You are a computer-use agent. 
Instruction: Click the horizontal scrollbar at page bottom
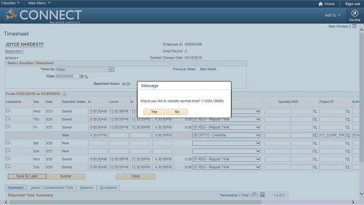tap(135, 202)
